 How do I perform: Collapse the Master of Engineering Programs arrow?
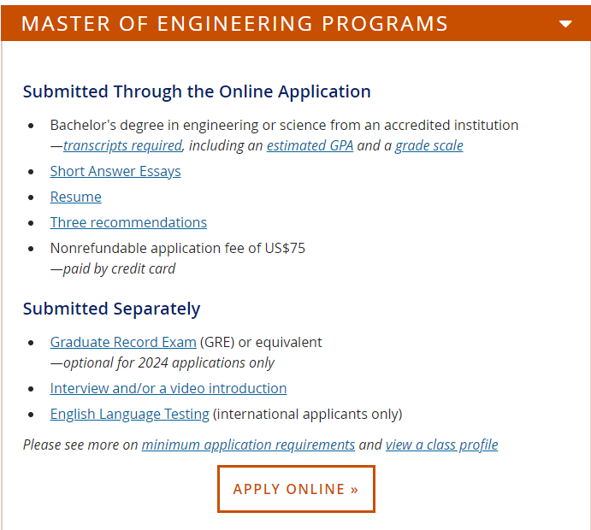[x=565, y=24]
